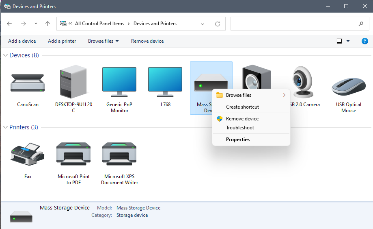Select the Fax printer icon
The height and width of the screenshot is (229, 373).
pyautogui.click(x=28, y=154)
